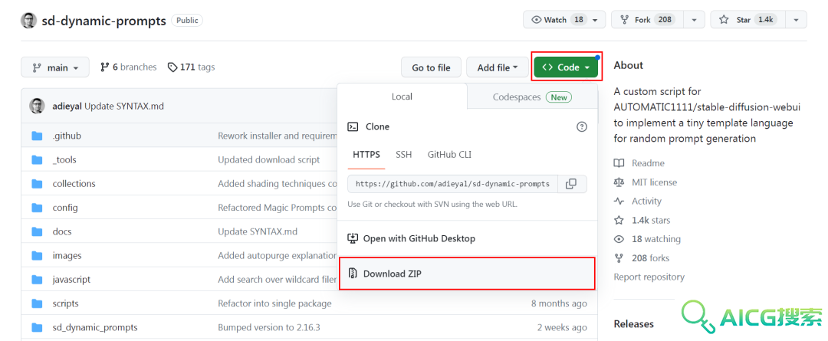
Task: Open the MIT license link
Action: tap(646, 182)
